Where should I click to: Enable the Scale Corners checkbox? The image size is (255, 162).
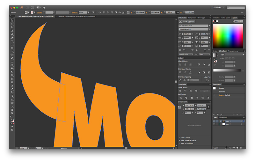(x=179, y=138)
